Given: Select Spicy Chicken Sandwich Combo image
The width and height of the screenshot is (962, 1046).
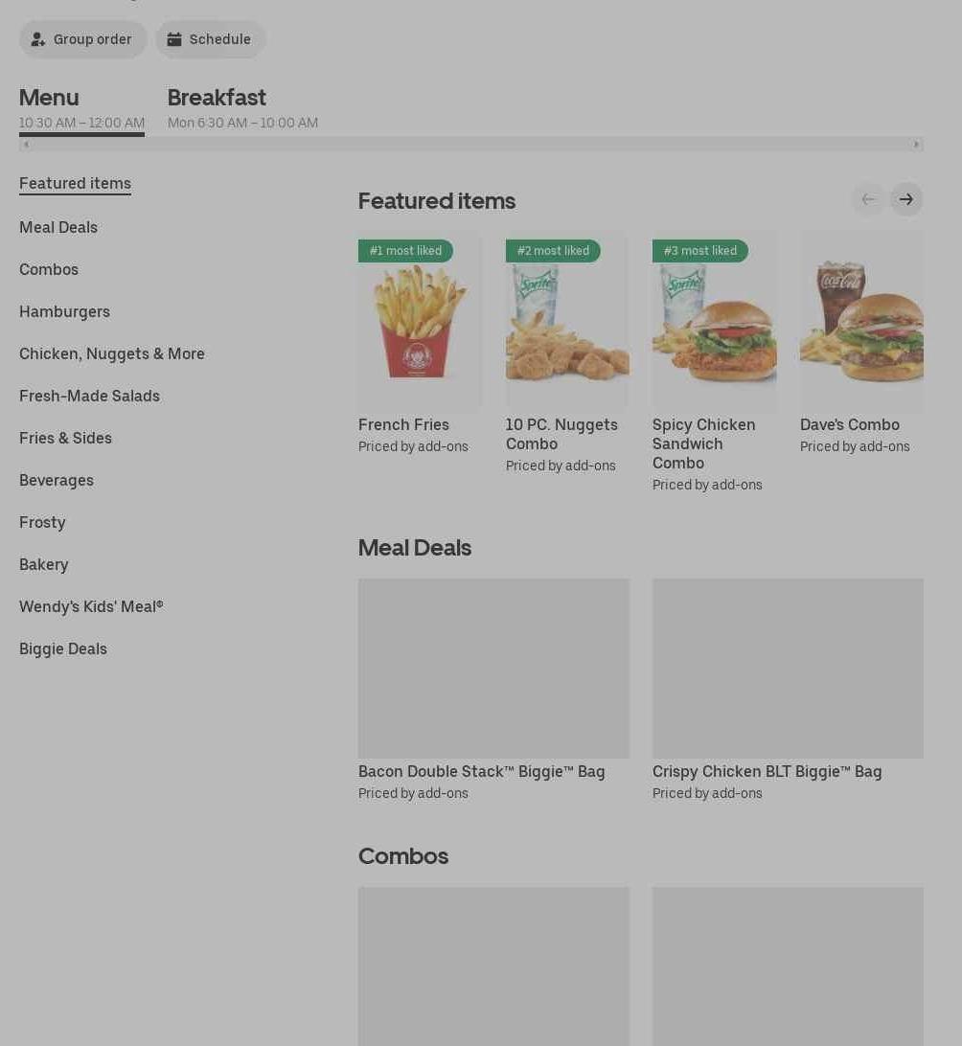Looking at the screenshot, I should [x=715, y=320].
